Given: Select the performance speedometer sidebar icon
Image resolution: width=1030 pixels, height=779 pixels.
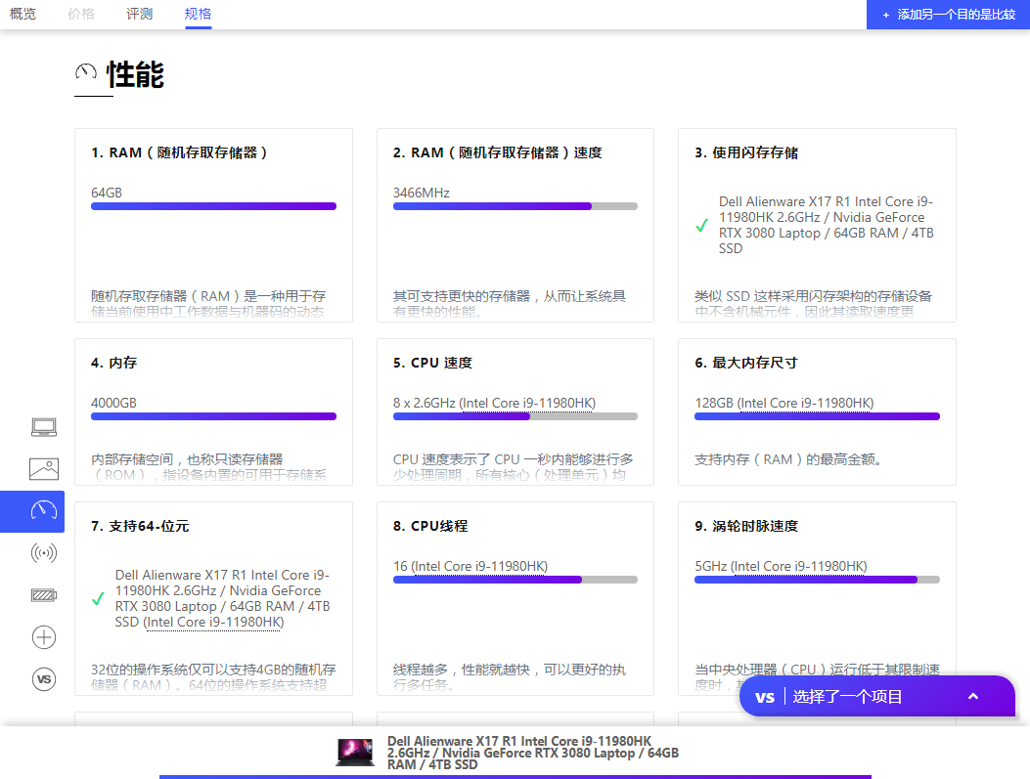Looking at the screenshot, I should [44, 510].
